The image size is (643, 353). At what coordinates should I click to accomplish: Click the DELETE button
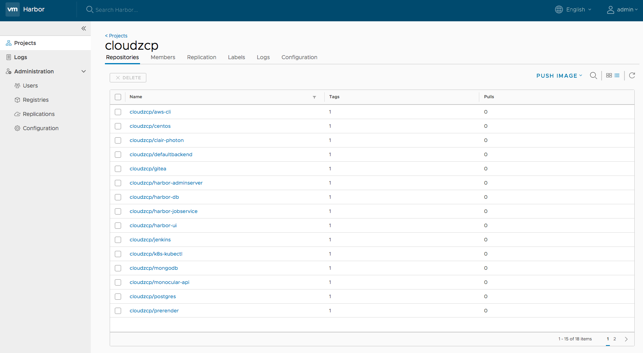(x=128, y=78)
